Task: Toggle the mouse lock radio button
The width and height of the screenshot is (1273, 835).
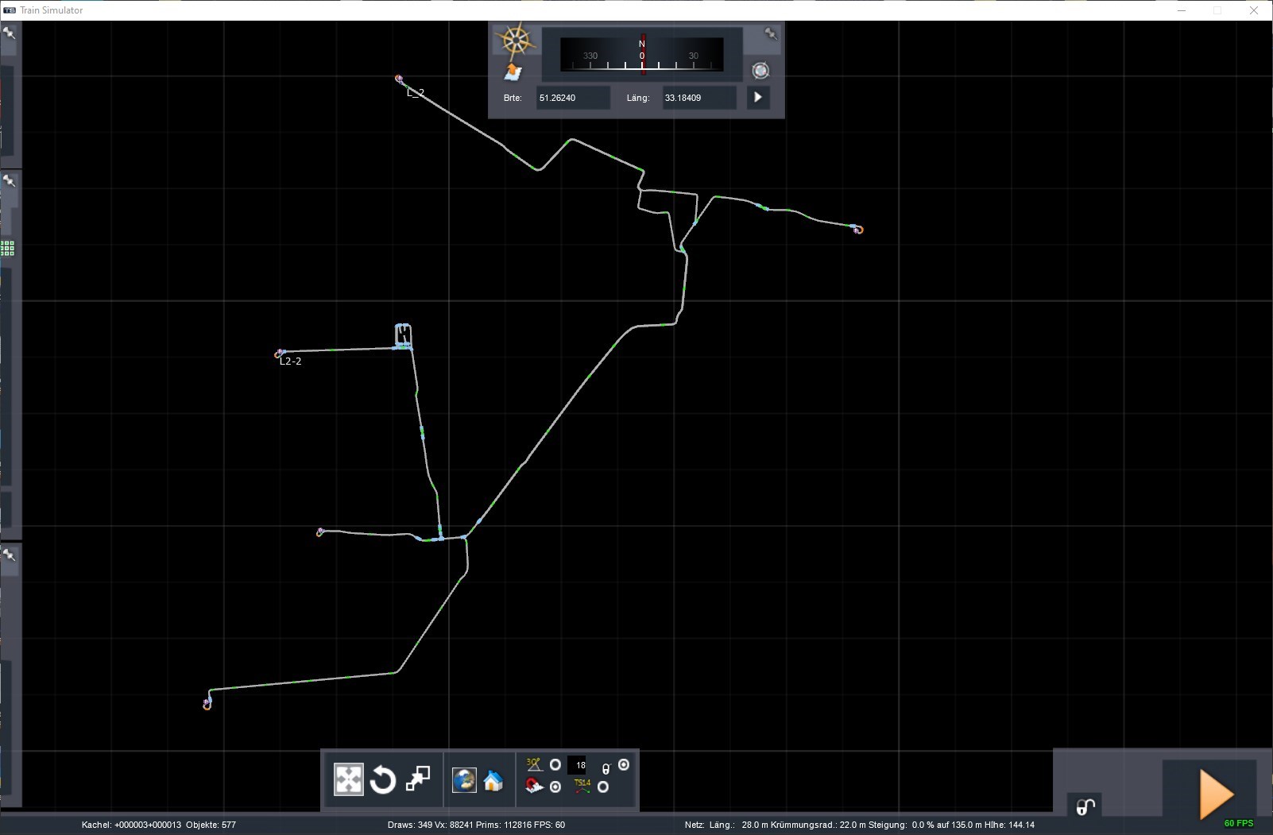Action: point(624,764)
